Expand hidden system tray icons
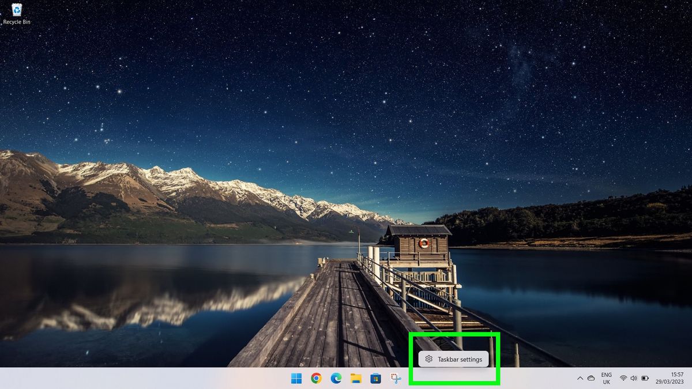 [580, 378]
